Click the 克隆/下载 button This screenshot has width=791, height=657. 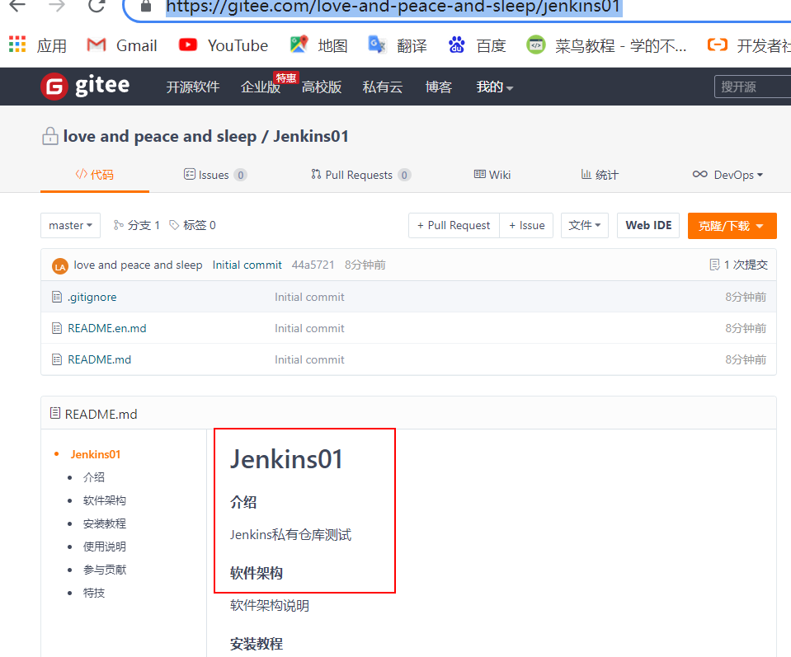(732, 224)
